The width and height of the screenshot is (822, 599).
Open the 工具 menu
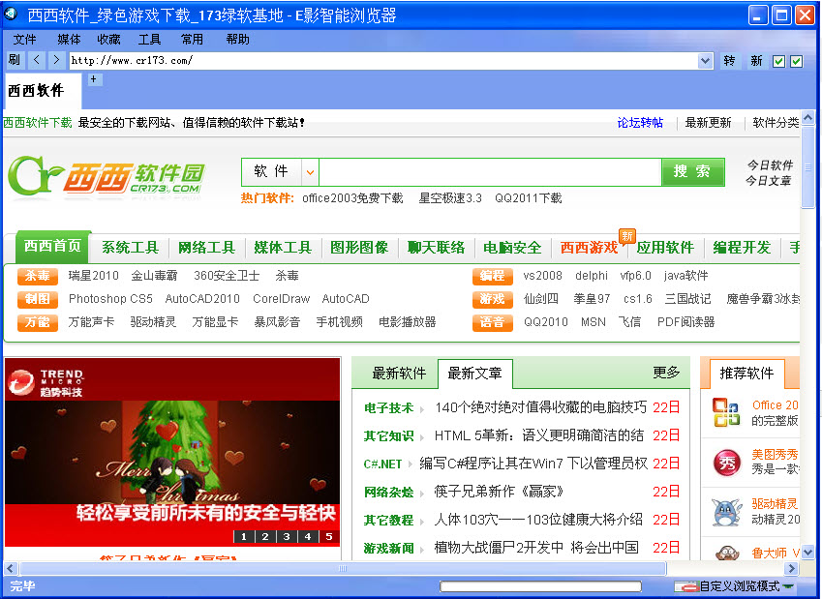[x=149, y=40]
